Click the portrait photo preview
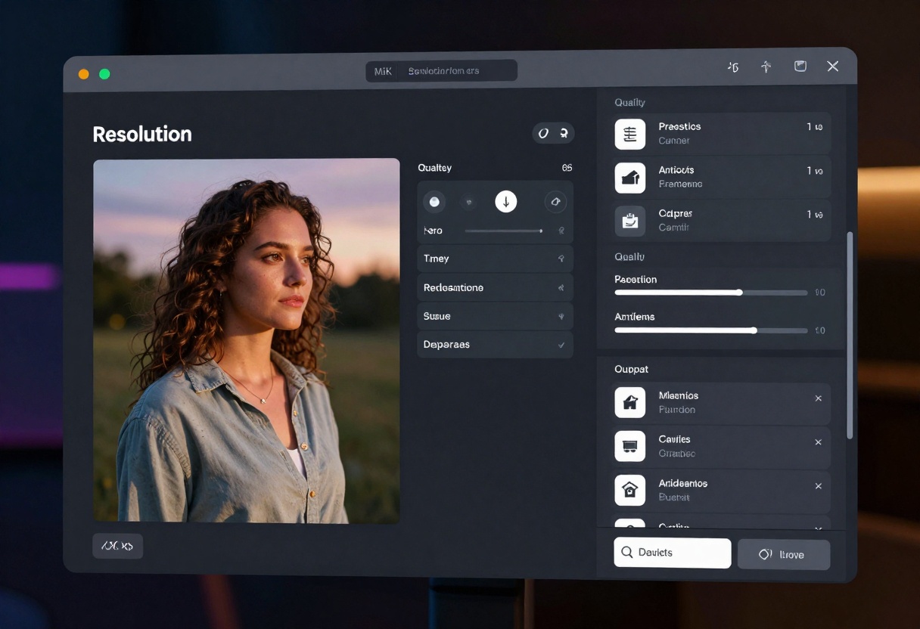 [x=247, y=340]
